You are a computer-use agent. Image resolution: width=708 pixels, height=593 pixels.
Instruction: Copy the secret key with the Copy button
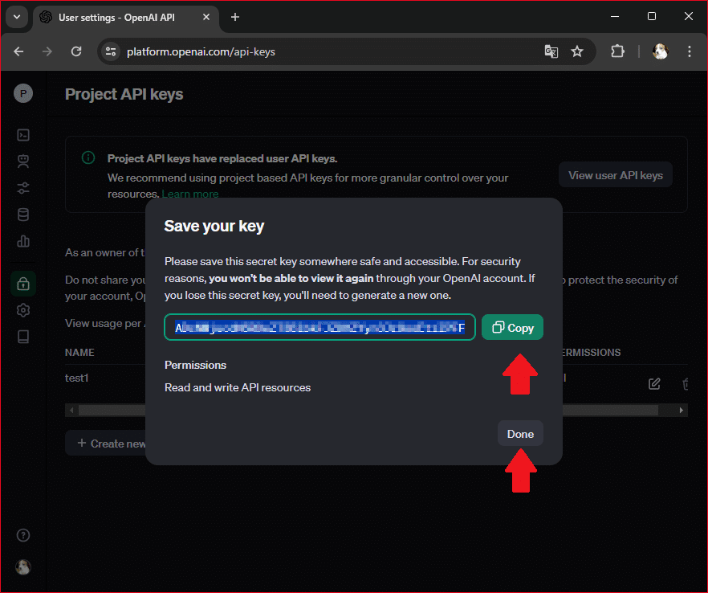(x=512, y=327)
